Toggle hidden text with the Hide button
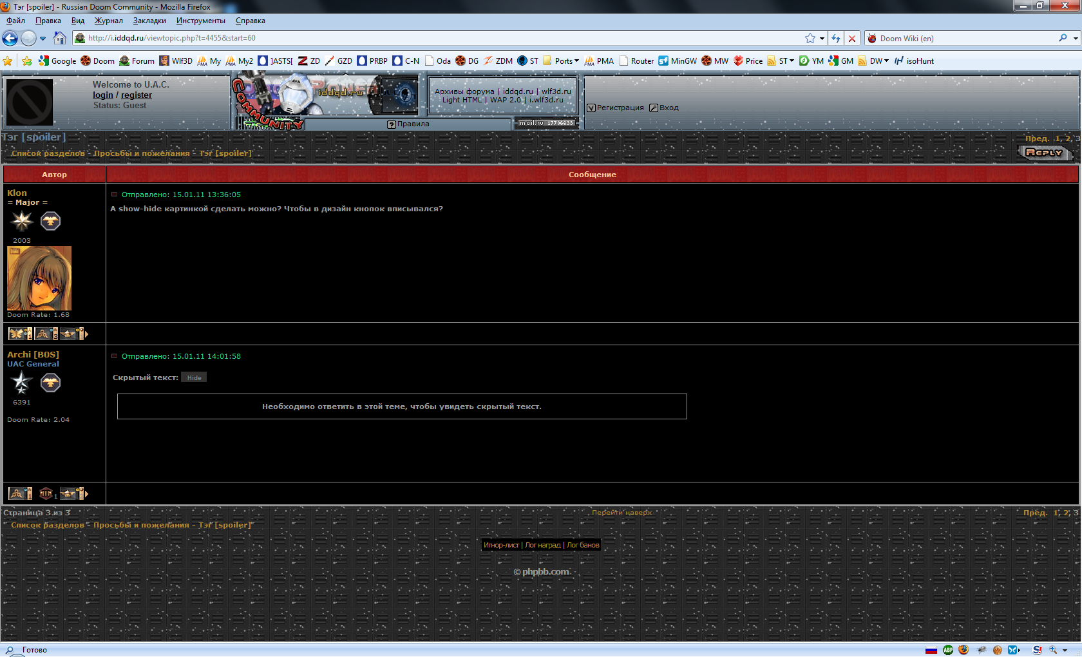The image size is (1082, 657). click(194, 378)
